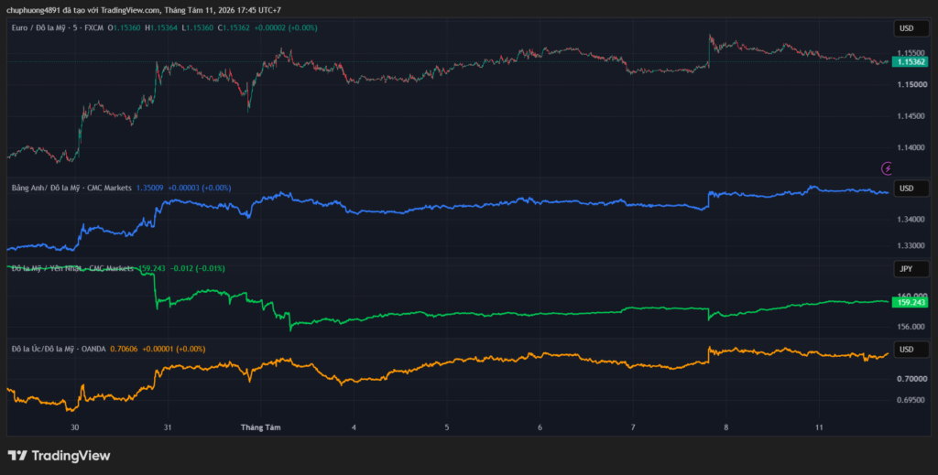938x475 pixels.
Task: Click the 1.35009 value in GBP legend
Action: pyautogui.click(x=150, y=189)
